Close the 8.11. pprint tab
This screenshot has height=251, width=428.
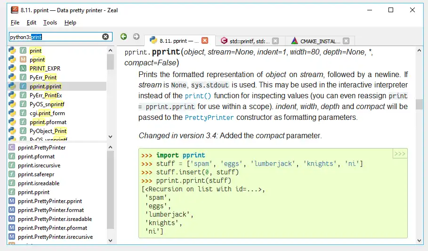tap(205, 40)
